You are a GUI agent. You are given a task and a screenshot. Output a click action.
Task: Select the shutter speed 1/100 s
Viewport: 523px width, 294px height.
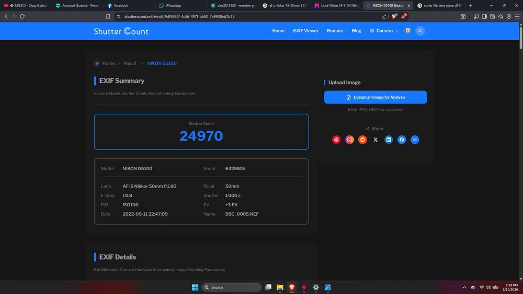(x=233, y=195)
